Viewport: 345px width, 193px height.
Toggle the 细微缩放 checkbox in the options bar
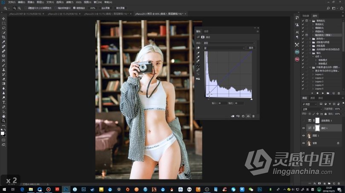click(x=75, y=8)
